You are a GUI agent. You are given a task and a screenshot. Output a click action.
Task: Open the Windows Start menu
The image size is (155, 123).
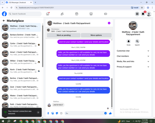3,121
